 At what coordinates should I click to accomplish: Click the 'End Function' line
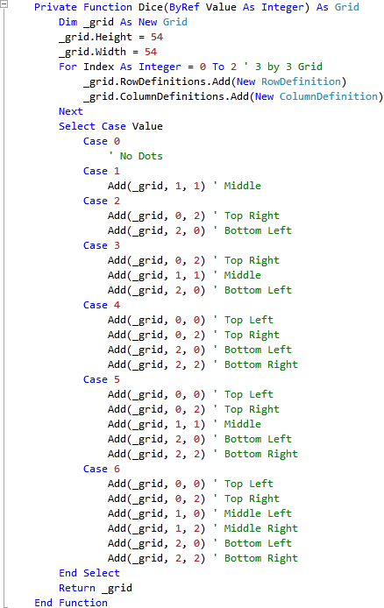point(71,603)
